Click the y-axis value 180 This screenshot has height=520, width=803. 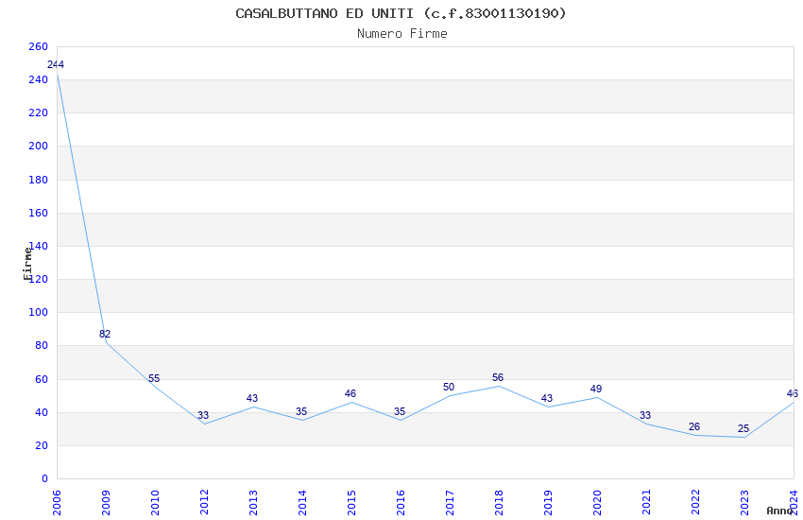tap(39, 180)
